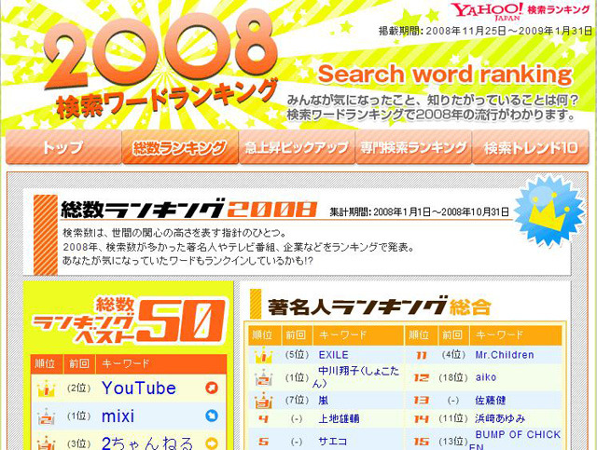
Task: Click the 上地雄輔 link
Action: pos(339,419)
